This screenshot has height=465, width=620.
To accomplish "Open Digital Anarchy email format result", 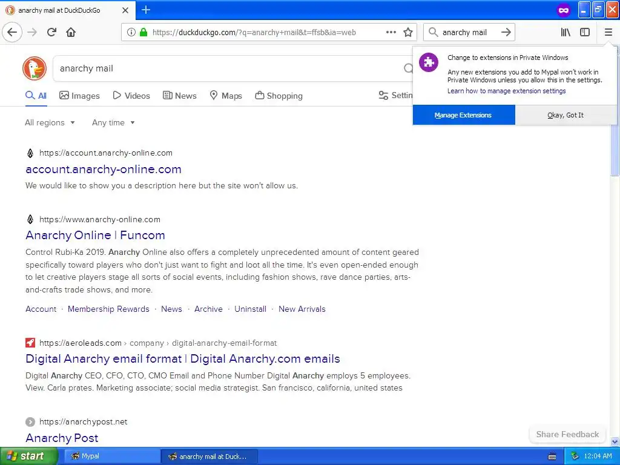I will pyautogui.click(x=183, y=358).
